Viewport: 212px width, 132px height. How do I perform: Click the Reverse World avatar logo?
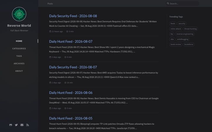point(19,14)
